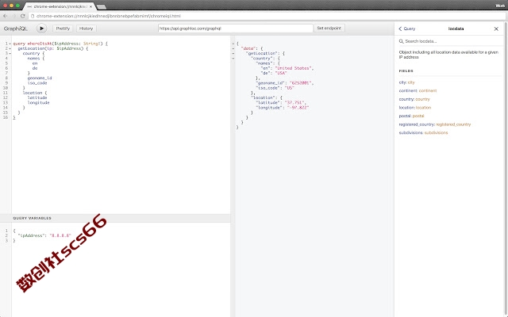Screen dimensions: 508x317
Task: Collapse the "getLocation" result object
Action: coord(233,53)
